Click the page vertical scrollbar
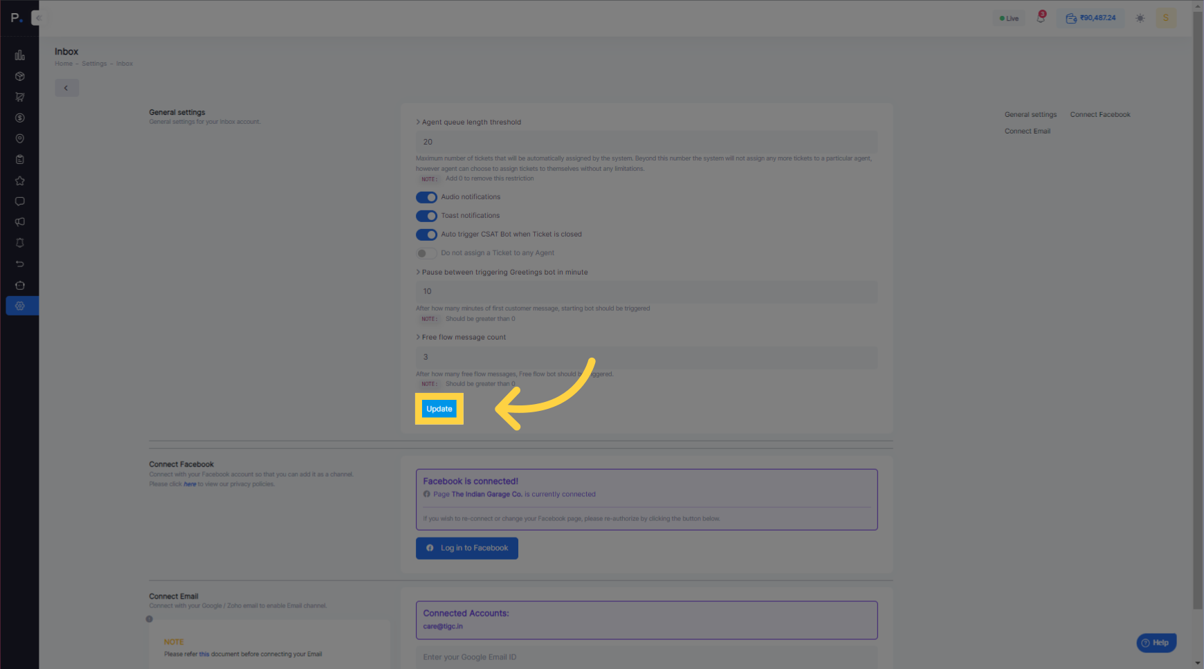The width and height of the screenshot is (1204, 669). (x=1198, y=311)
